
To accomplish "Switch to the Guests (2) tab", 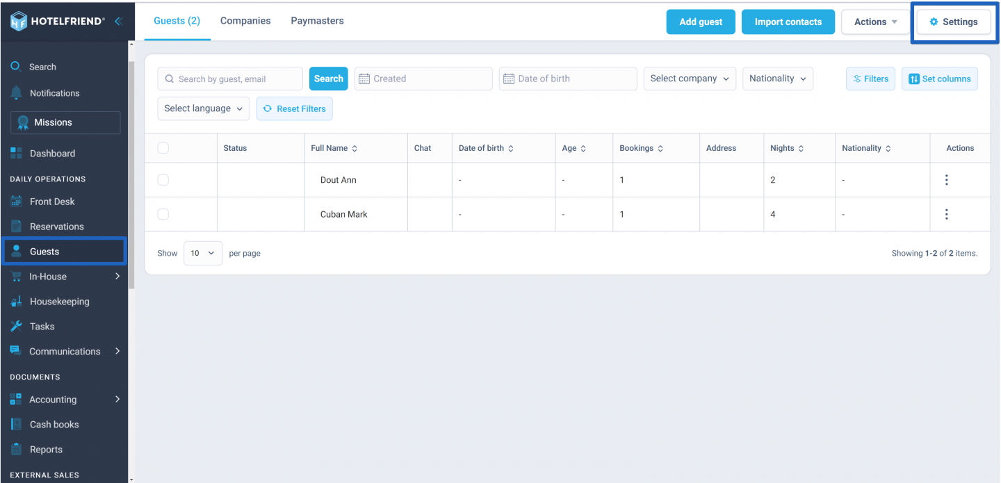I will (177, 21).
